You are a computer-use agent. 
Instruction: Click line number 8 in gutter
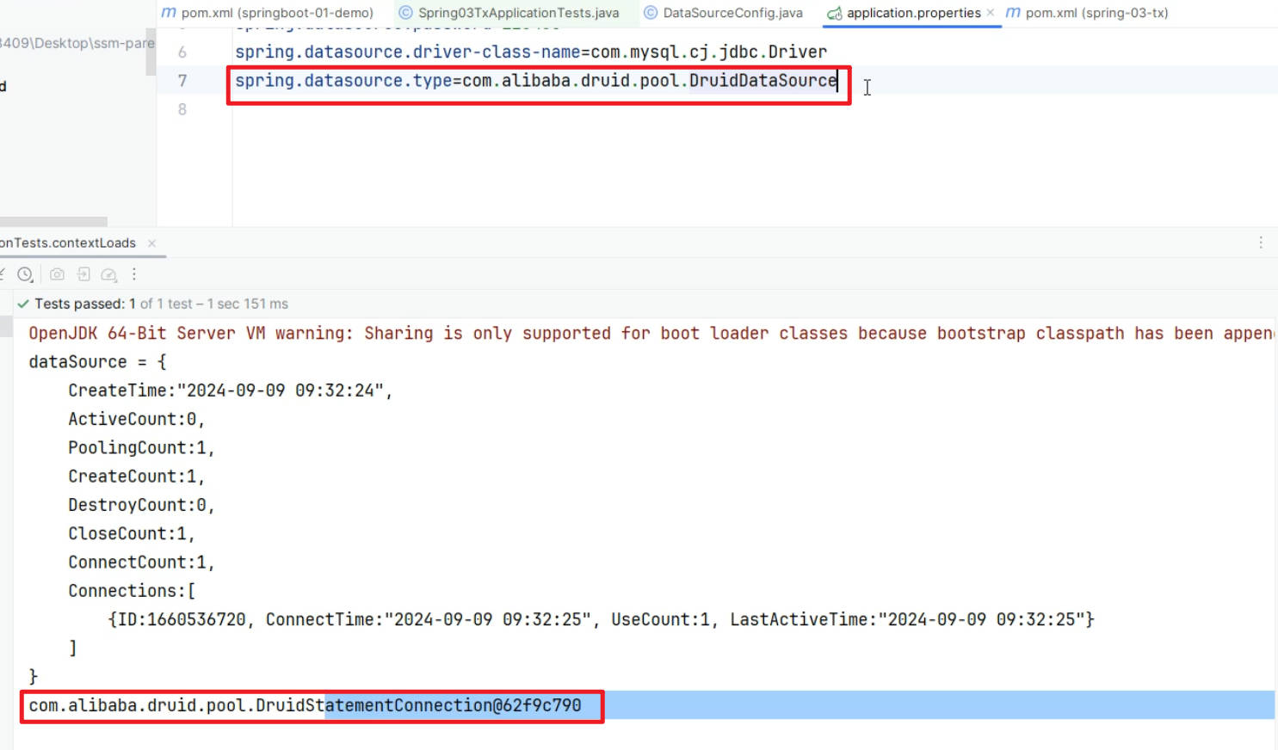coord(182,109)
